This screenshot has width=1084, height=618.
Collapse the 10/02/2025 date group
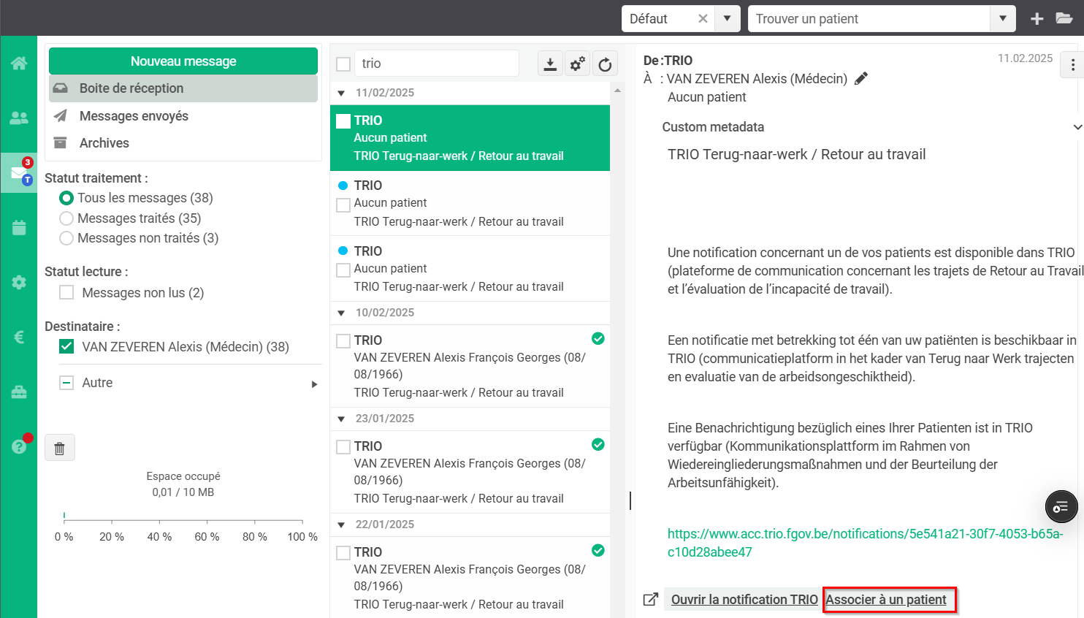tap(341, 313)
